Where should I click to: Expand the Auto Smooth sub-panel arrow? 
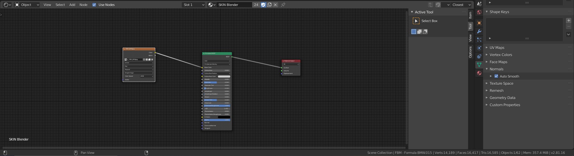[491, 76]
